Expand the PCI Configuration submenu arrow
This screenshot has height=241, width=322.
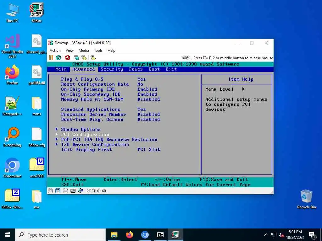pyautogui.click(x=57, y=134)
